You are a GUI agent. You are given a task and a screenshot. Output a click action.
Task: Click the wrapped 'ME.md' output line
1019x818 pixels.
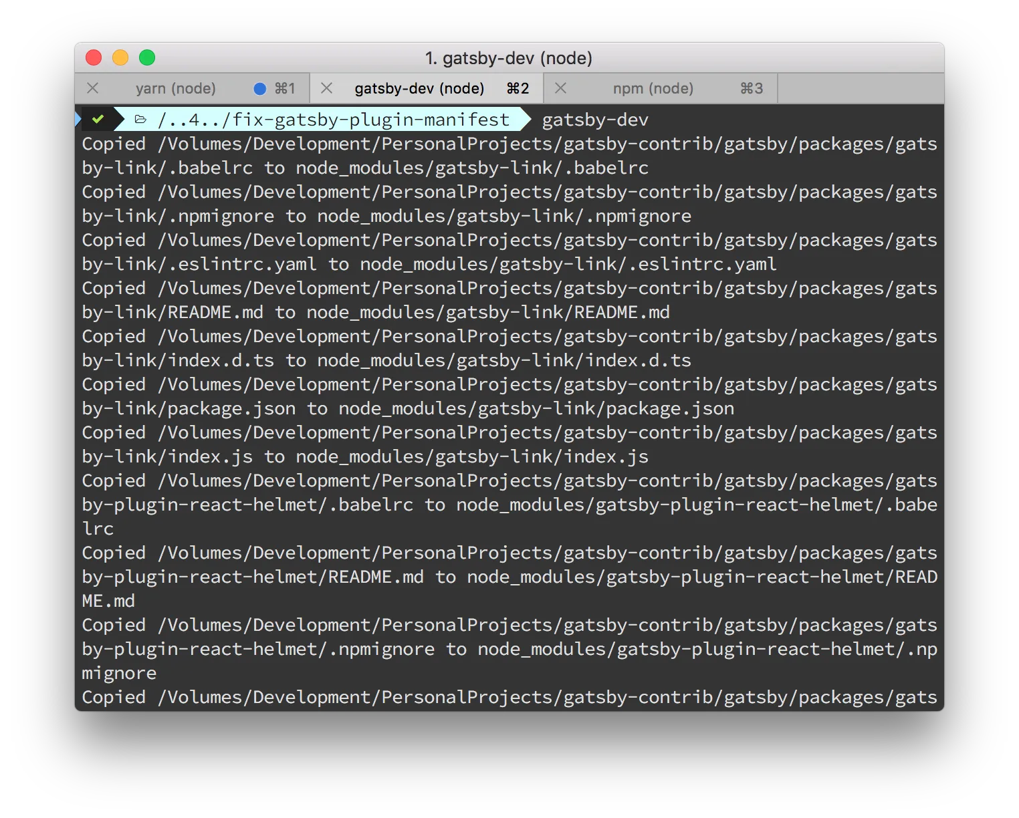tap(108, 601)
